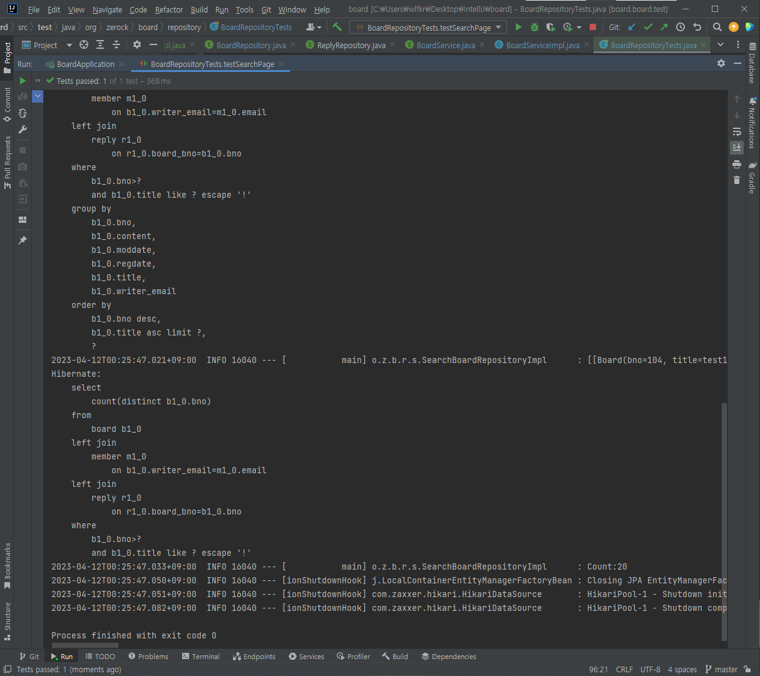Open the Layout restore icon in Run sidebar
Screen dimensions: 760x676
(x=23, y=220)
